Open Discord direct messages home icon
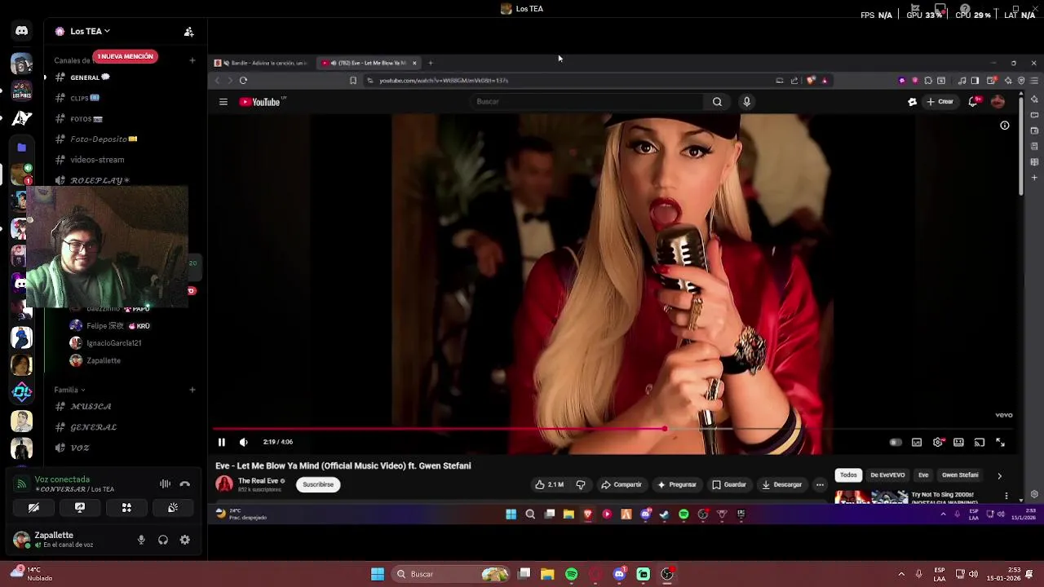Viewport: 1044px width, 587px height. 21,31
